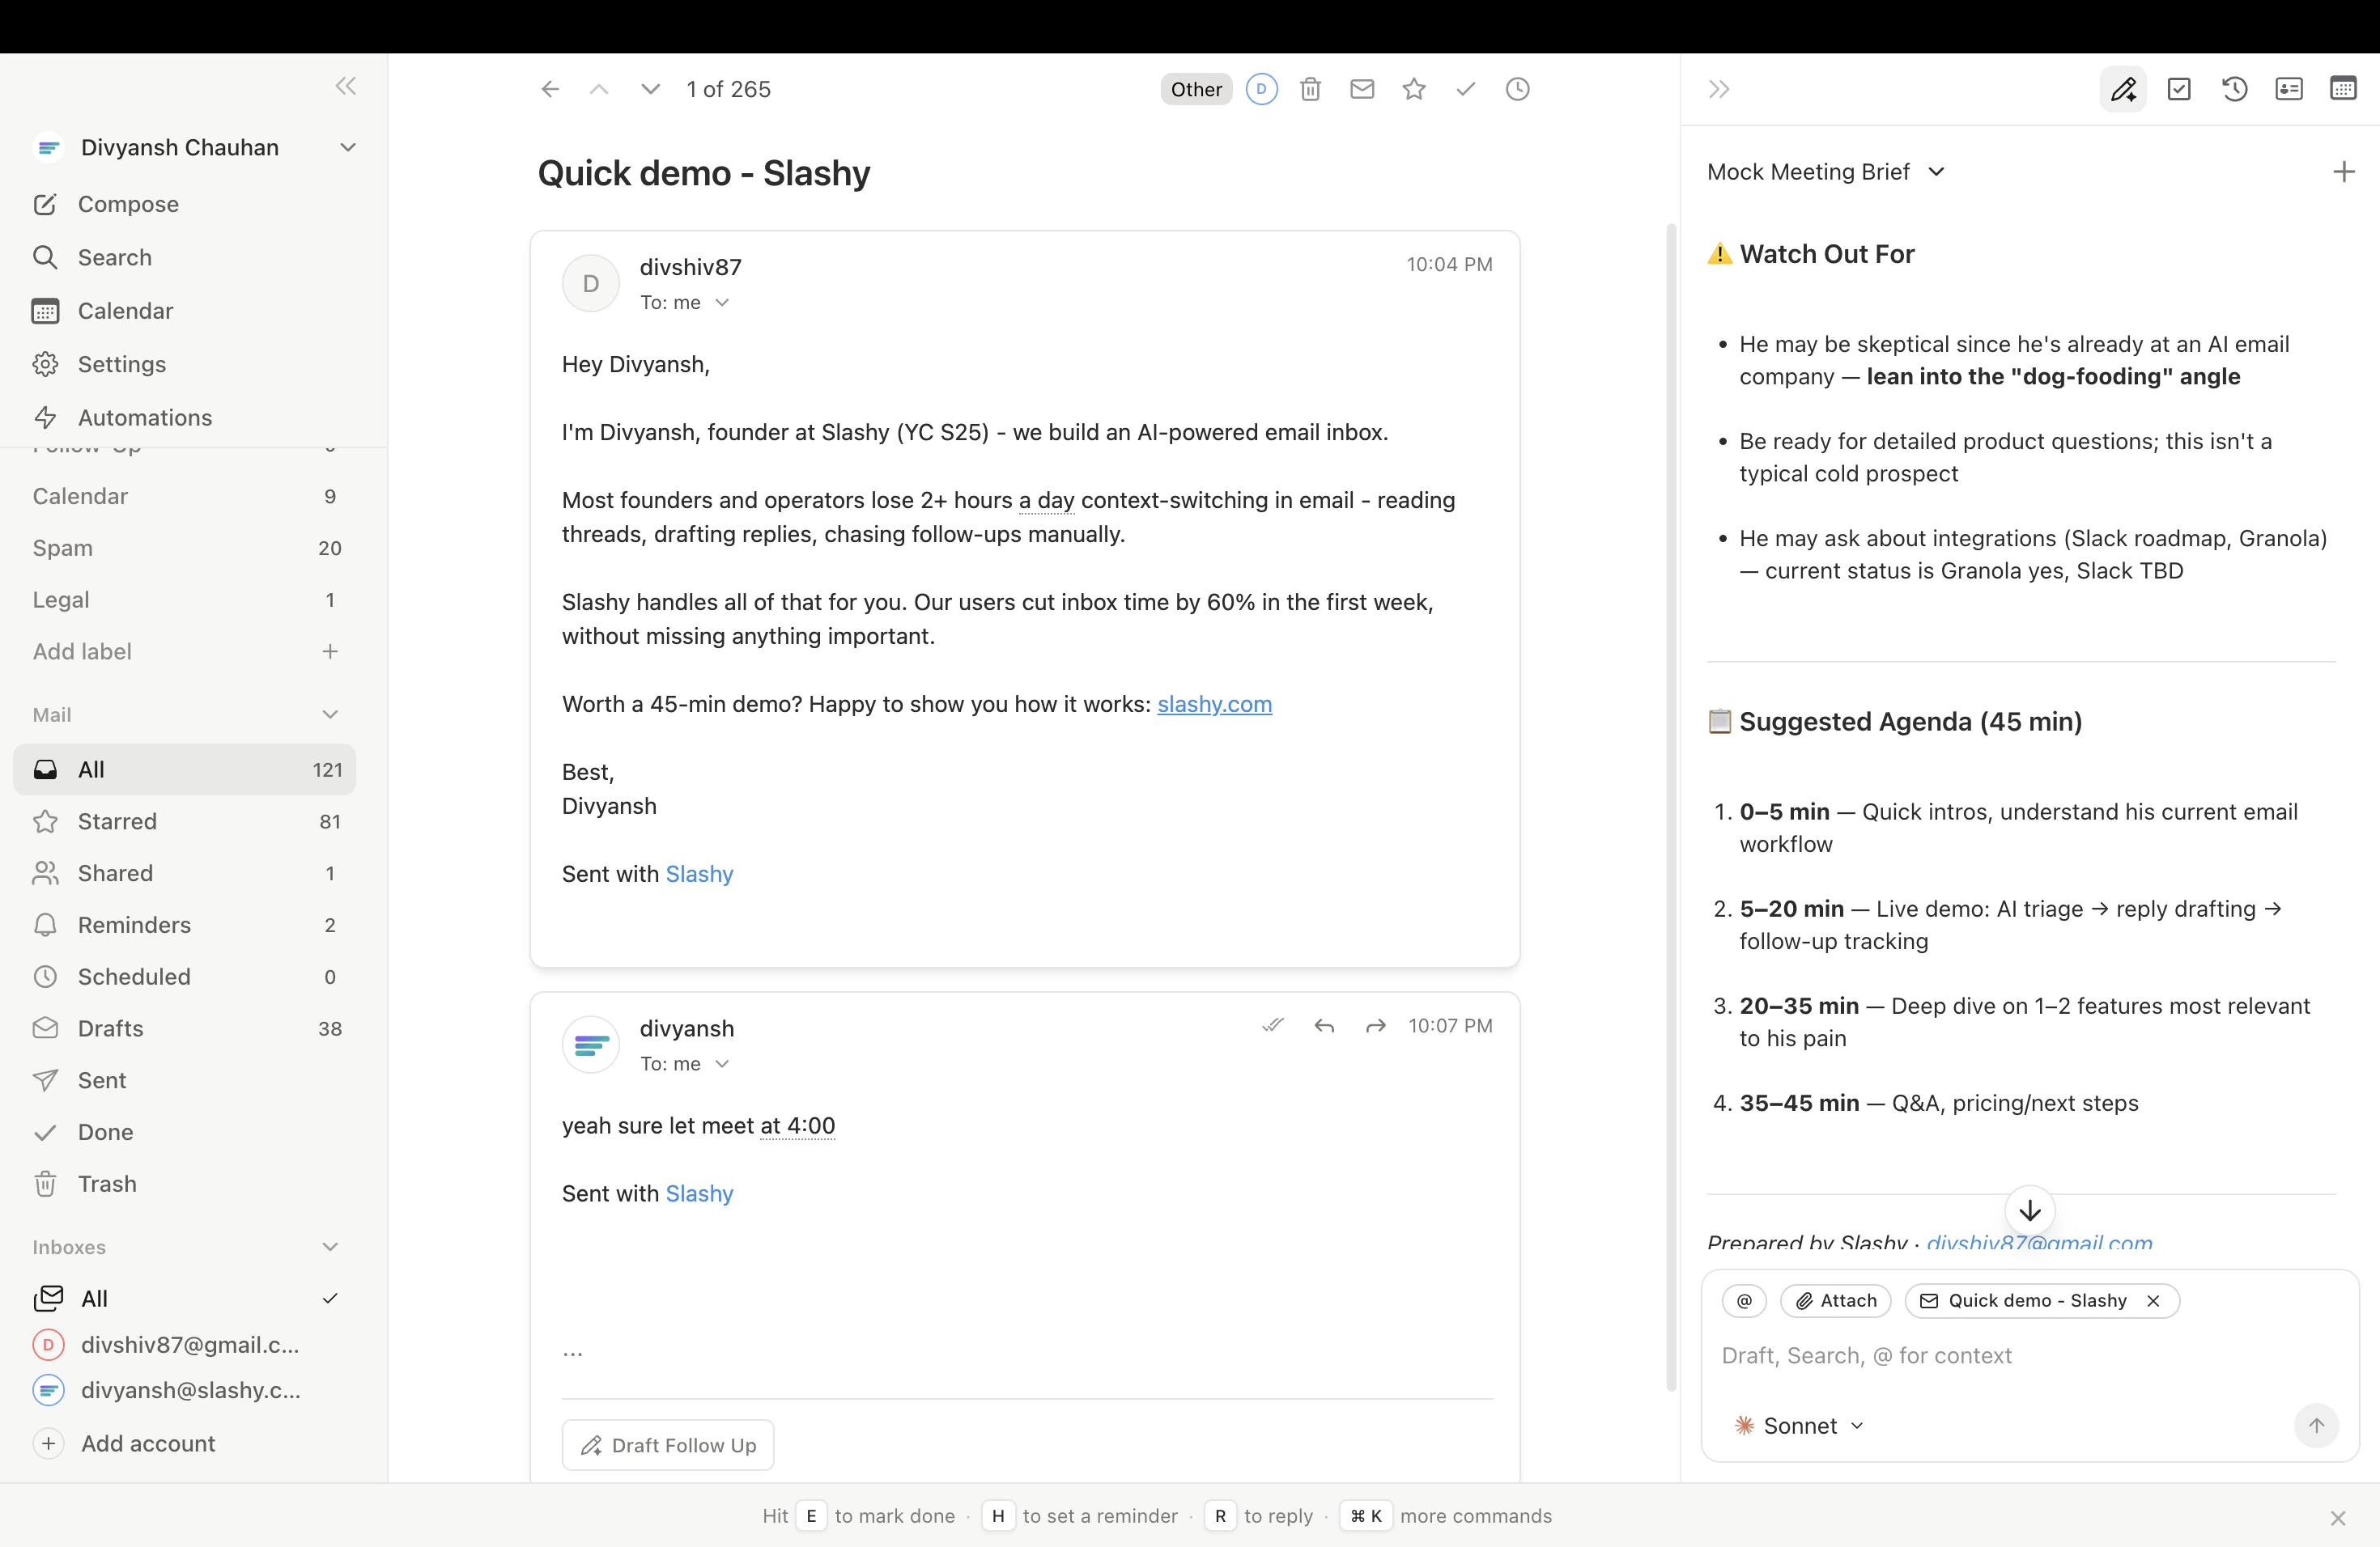Click the Attach button
The height and width of the screenshot is (1547, 2380).
(x=1835, y=1301)
